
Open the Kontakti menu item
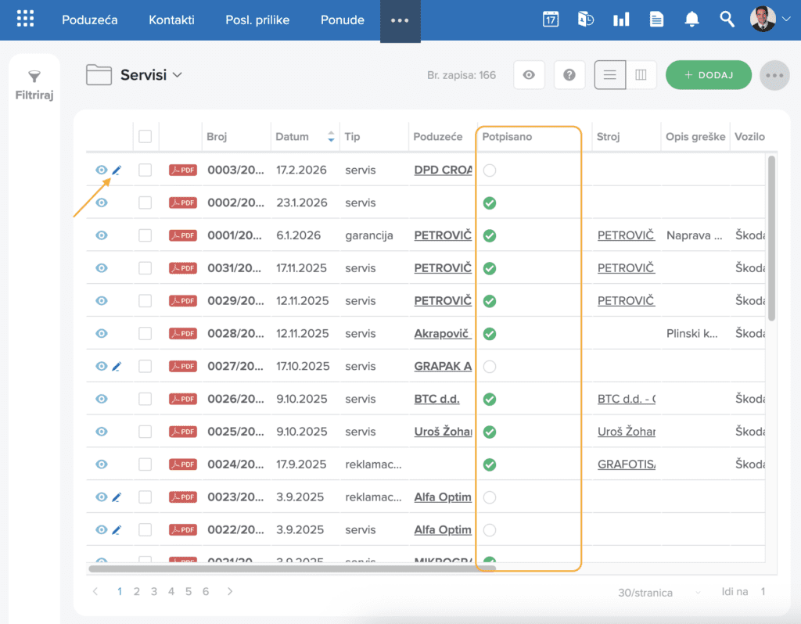(171, 20)
